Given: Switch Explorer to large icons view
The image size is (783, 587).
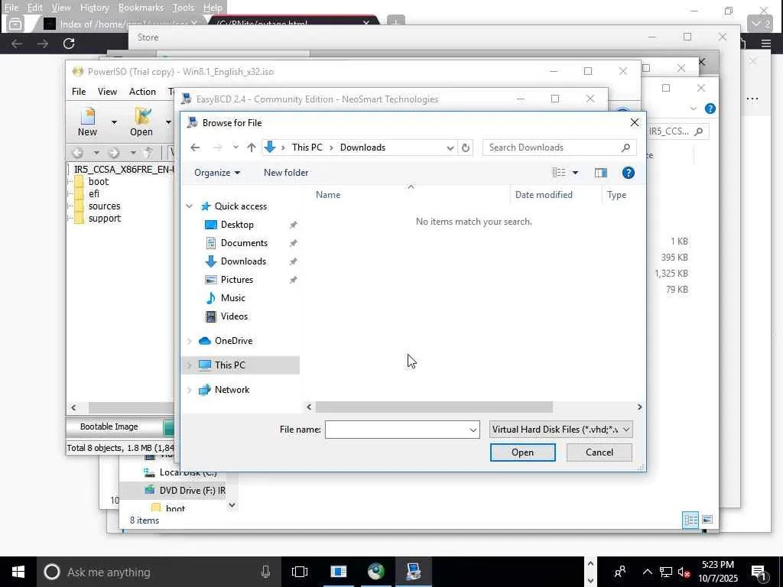Looking at the screenshot, I should (x=707, y=520).
